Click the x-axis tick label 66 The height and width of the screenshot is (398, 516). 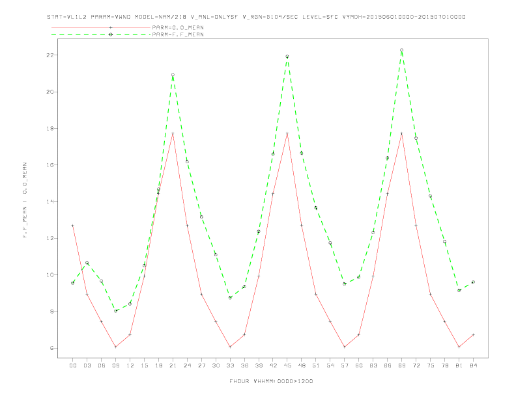pos(388,365)
